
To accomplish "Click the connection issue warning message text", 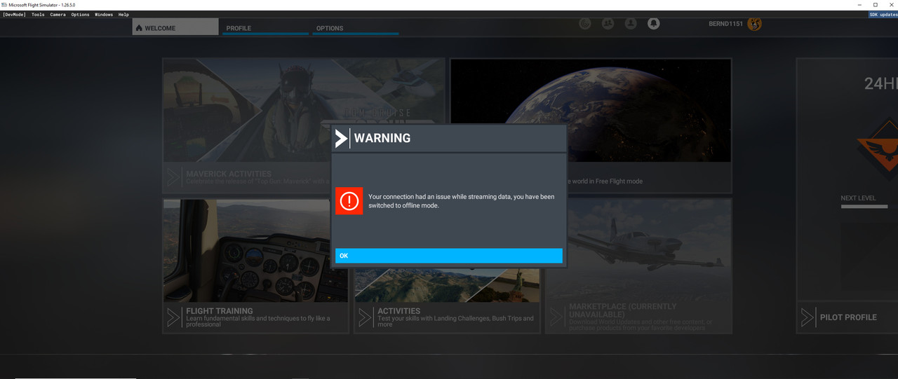I will [x=461, y=201].
